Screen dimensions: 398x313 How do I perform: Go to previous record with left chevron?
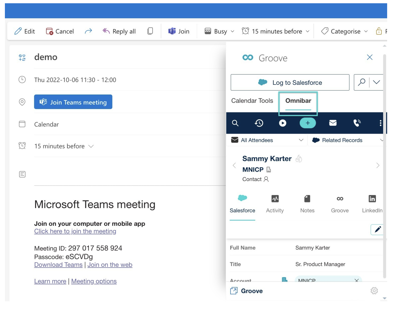point(234,165)
